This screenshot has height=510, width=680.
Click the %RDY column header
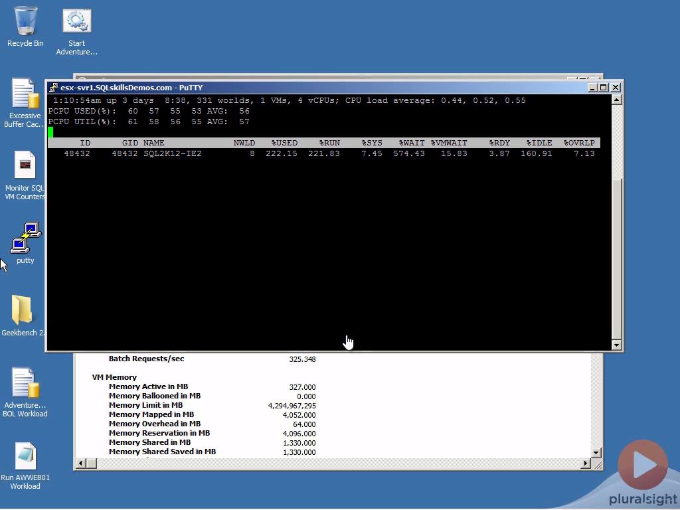tap(499, 143)
